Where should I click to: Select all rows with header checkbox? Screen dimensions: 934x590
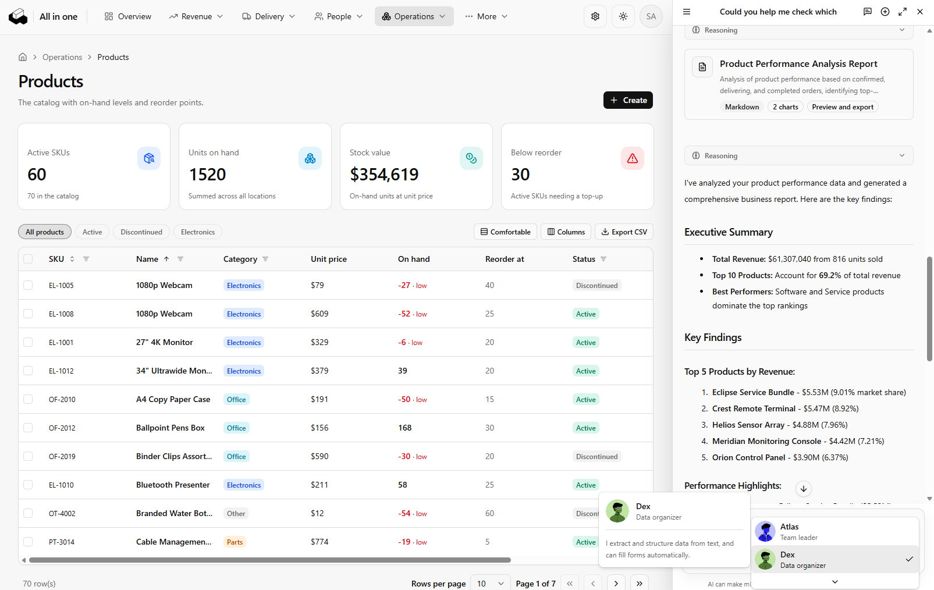[x=28, y=259]
